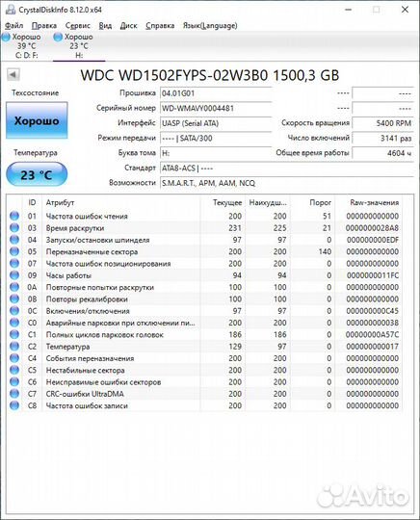
Task: Click the previous disk arrow button
Action: (x=13, y=74)
